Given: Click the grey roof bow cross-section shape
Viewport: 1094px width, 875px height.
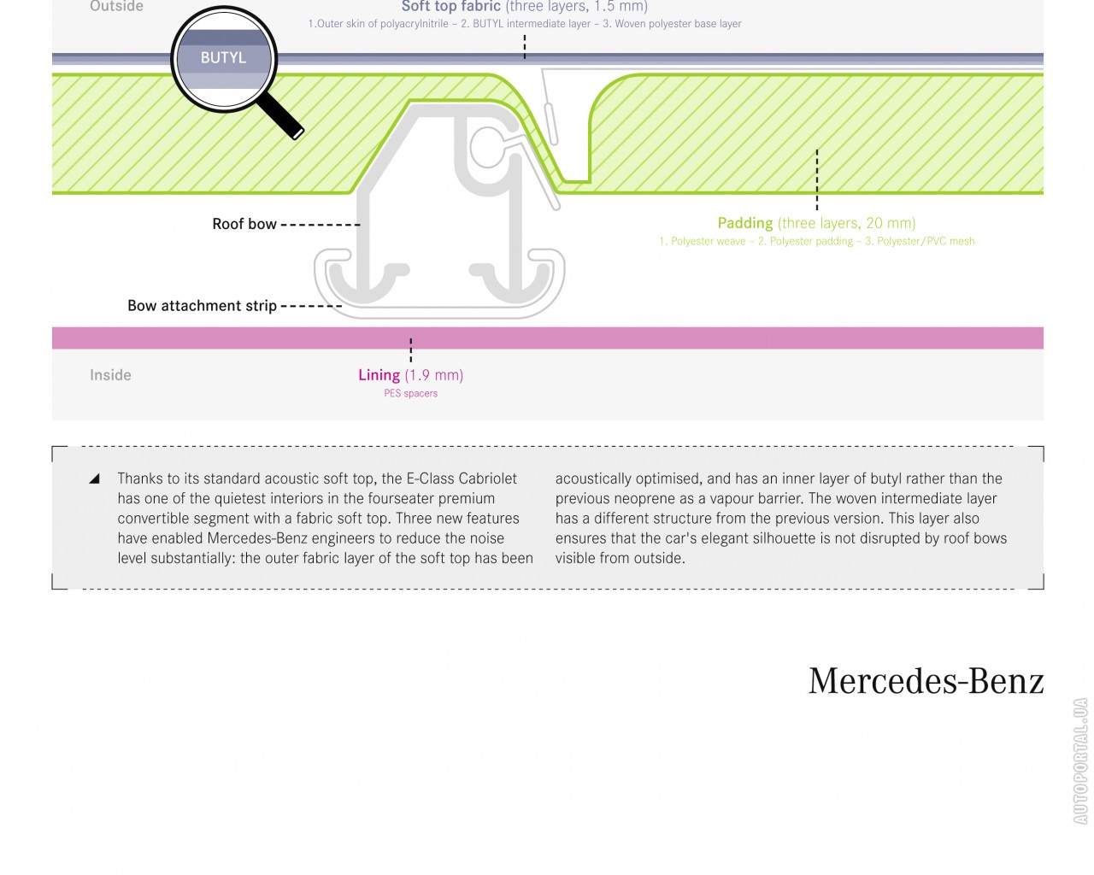Looking at the screenshot, I should [x=402, y=188].
